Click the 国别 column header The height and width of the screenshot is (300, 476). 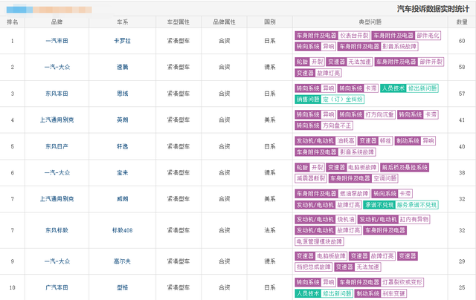tap(270, 22)
